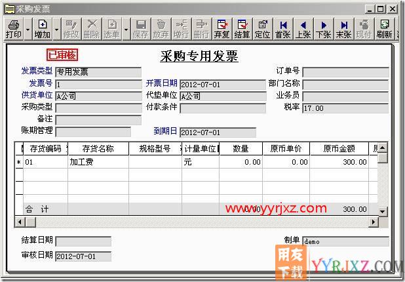Click the asterisk row selector for row 01

click(19, 163)
